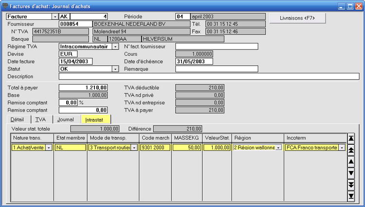Click Valeur stat. totale value 1.000,00
The height and width of the screenshot is (207, 365).
coord(95,129)
